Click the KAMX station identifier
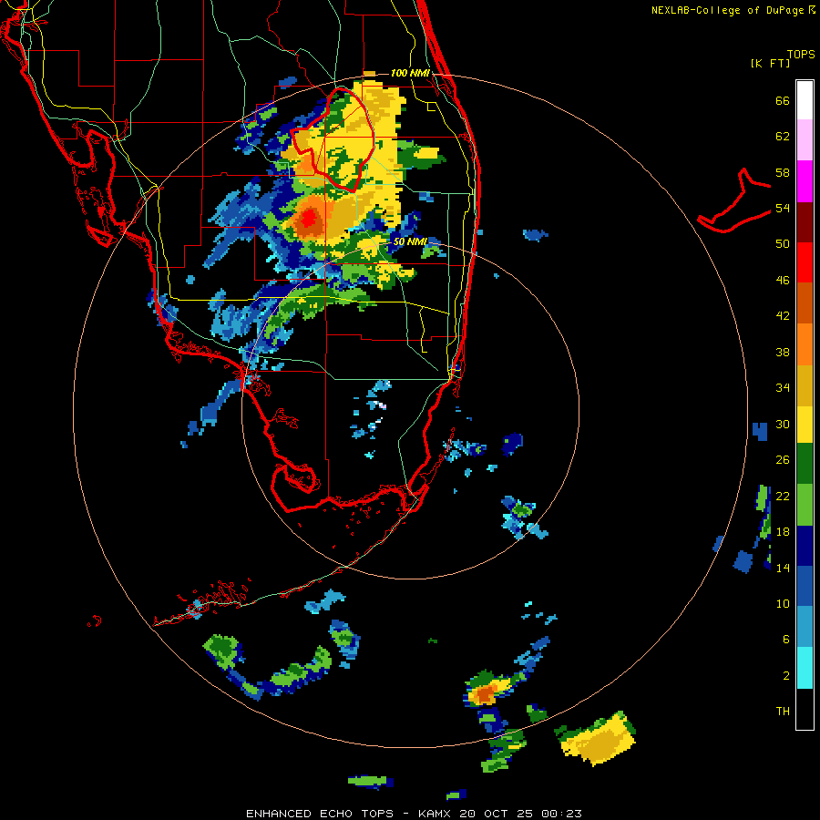The width and height of the screenshot is (820, 820). coord(436,814)
